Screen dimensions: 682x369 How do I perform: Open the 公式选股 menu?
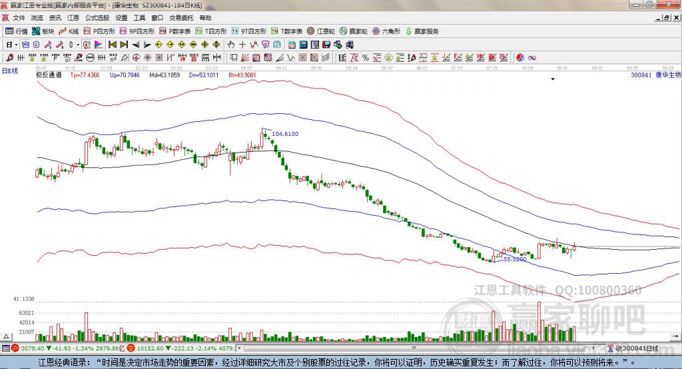click(97, 18)
